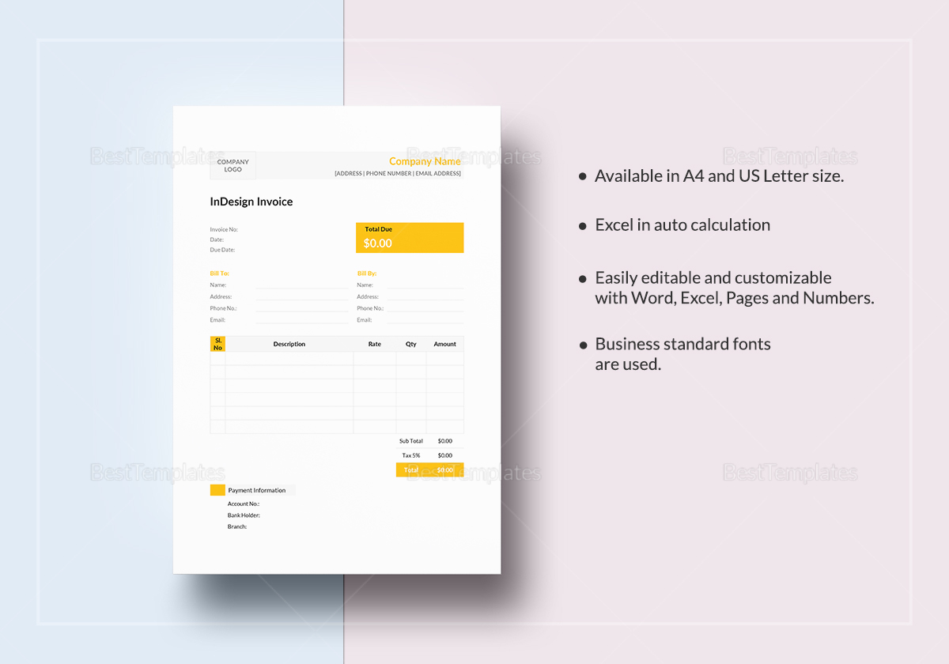Viewport: 949px width, 664px height.
Task: Select the yellow Total Due banner
Action: (x=409, y=237)
